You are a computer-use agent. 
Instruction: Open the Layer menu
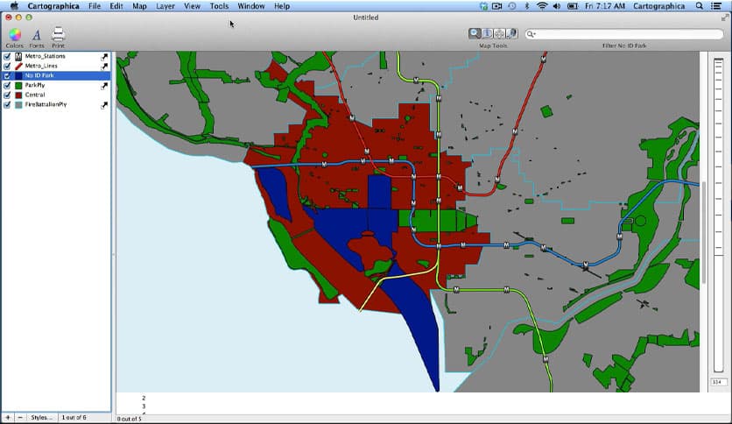(165, 6)
